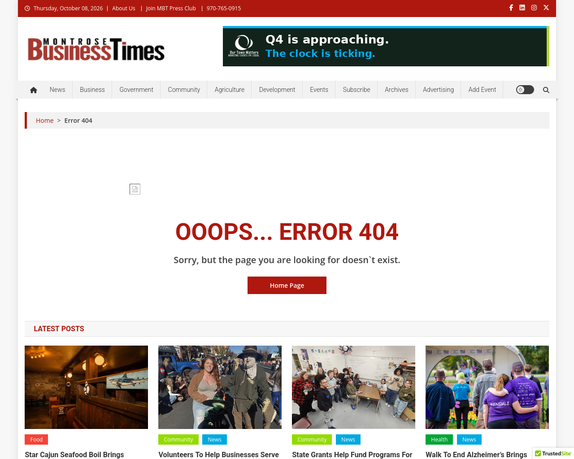Click the Montrose Business Times logo

96,49
